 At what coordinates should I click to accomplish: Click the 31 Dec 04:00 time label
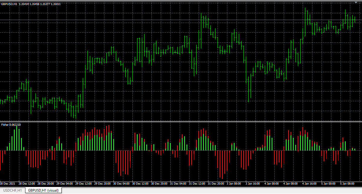[x=178, y=184]
